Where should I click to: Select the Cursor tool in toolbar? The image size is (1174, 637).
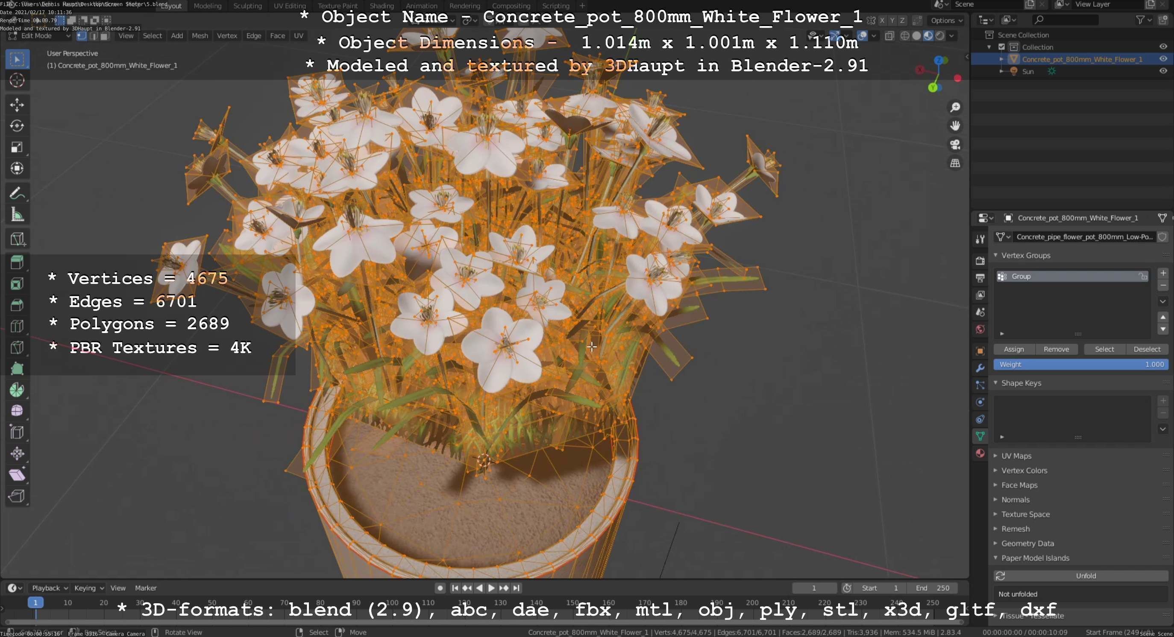(17, 81)
